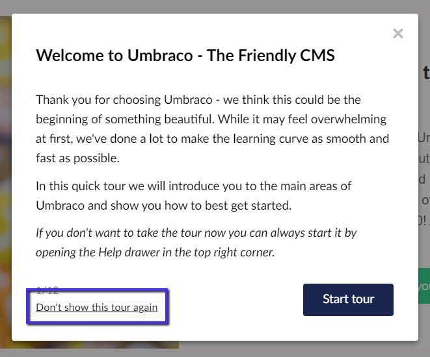Screen dimensions: 430x357
Task: Click the Start tour button
Action: pos(348,299)
